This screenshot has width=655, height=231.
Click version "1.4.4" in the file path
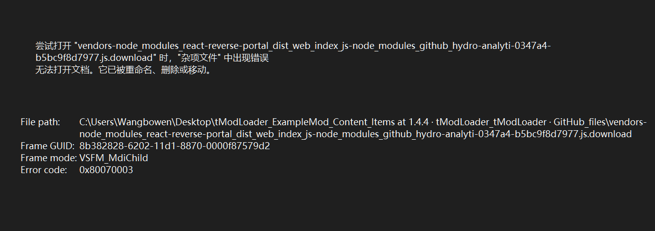point(417,122)
